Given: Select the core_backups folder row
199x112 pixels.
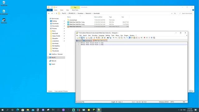Looking at the screenshot, I should tap(98, 20).
